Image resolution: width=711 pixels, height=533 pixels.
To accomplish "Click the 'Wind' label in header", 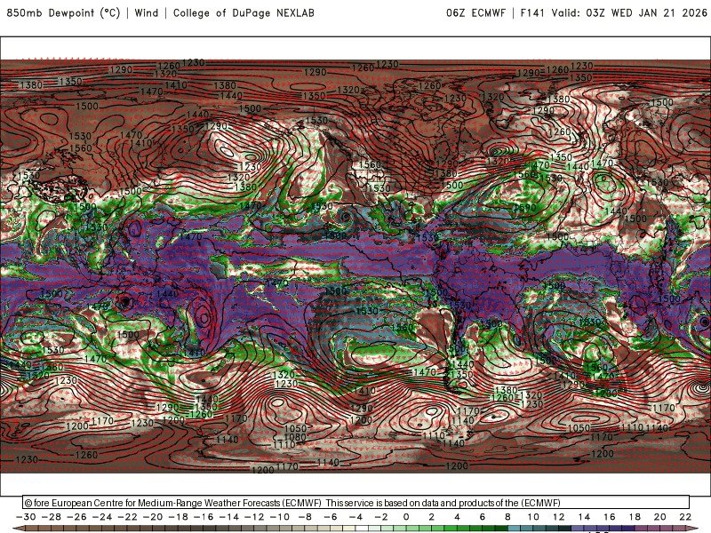I will pos(147,13).
